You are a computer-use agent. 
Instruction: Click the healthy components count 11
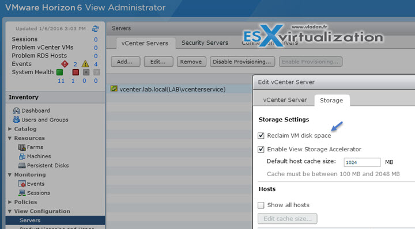61,81
